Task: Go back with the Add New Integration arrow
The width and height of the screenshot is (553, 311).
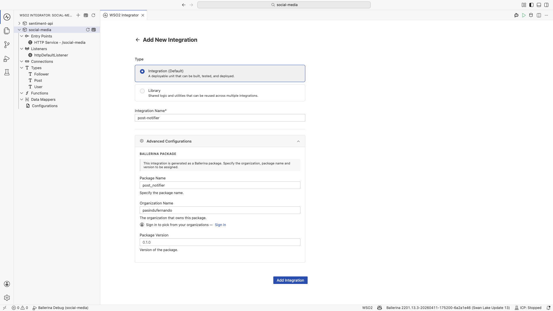Action: click(138, 40)
